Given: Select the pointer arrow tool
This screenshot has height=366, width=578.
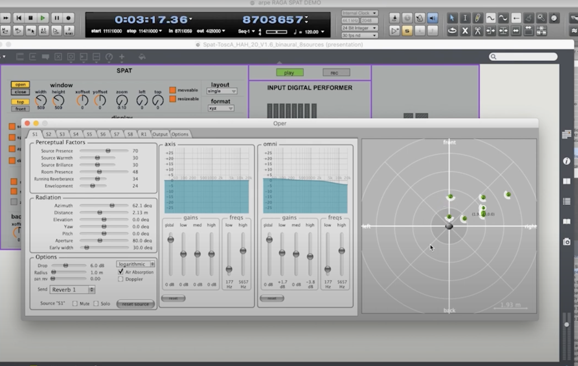Looking at the screenshot, I should [x=452, y=18].
